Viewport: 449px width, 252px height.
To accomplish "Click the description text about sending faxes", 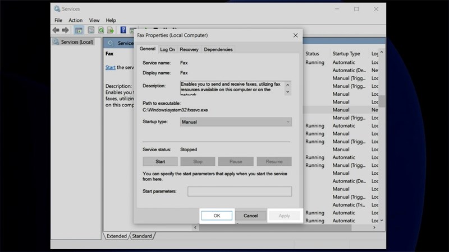I will pyautogui.click(x=231, y=88).
